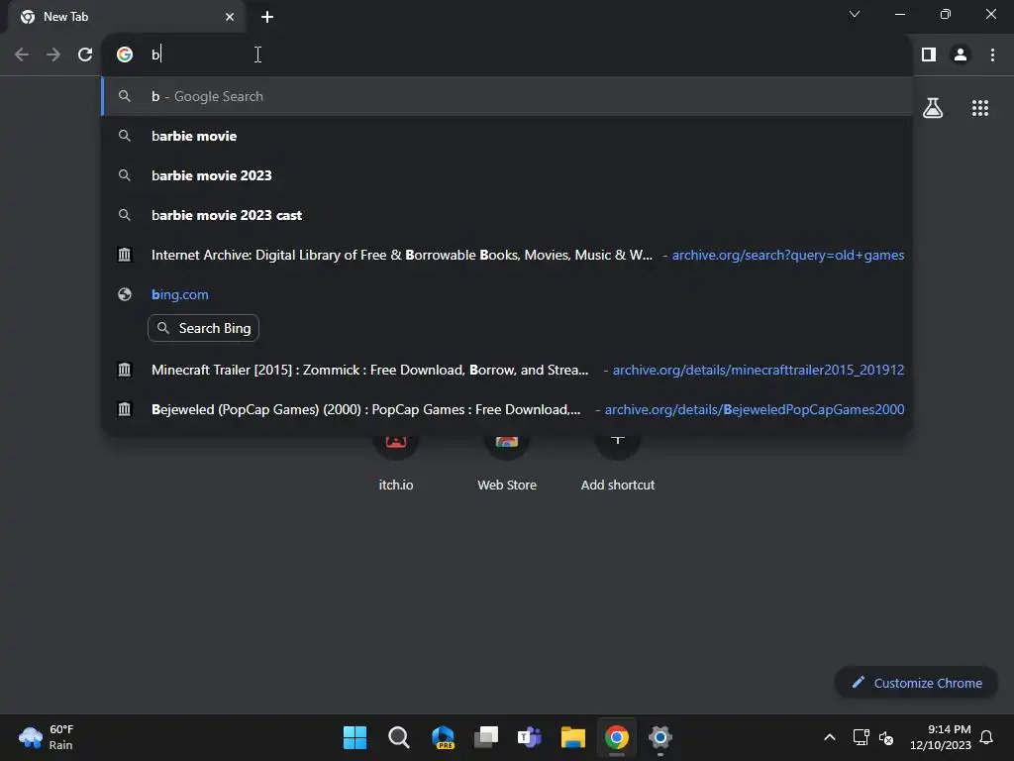Open the Google apps grid

coord(979,107)
